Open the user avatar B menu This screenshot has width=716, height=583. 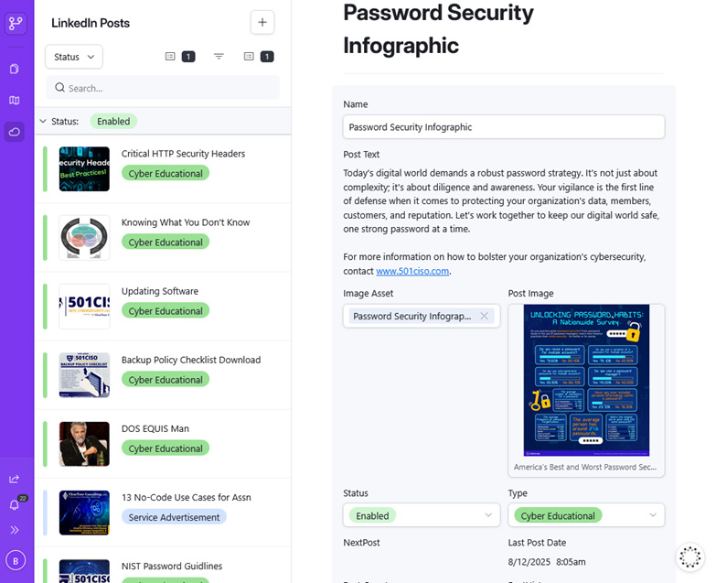pos(15,560)
